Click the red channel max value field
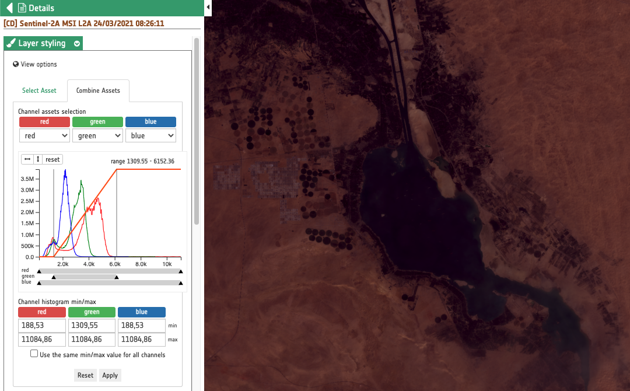The image size is (630, 391). click(x=41, y=339)
